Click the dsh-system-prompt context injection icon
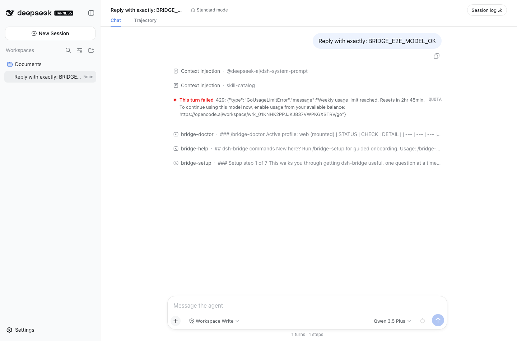This screenshot has height=341, width=517. [176, 71]
